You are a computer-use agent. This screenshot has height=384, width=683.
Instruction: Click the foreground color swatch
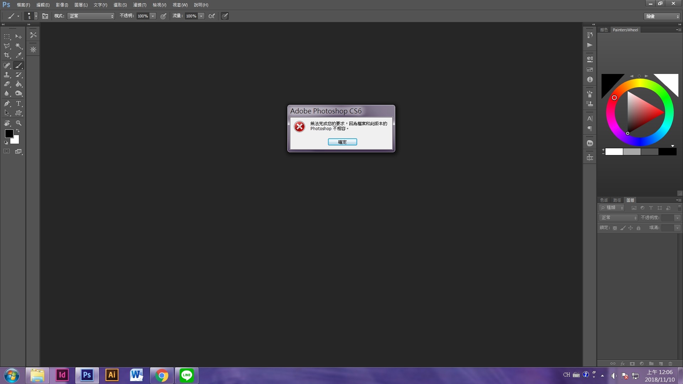[9, 133]
